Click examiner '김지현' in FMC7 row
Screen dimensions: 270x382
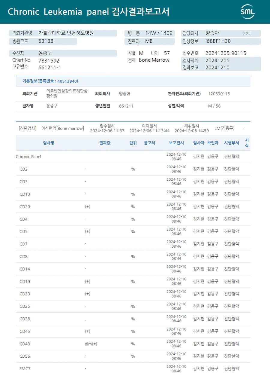click(x=199, y=368)
